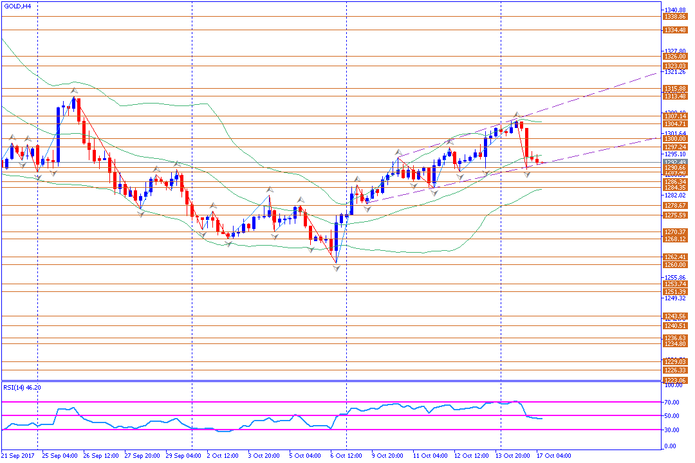Select the 1284.35 price level label
Screen dimensions: 695x463
pyautogui.click(x=675, y=188)
